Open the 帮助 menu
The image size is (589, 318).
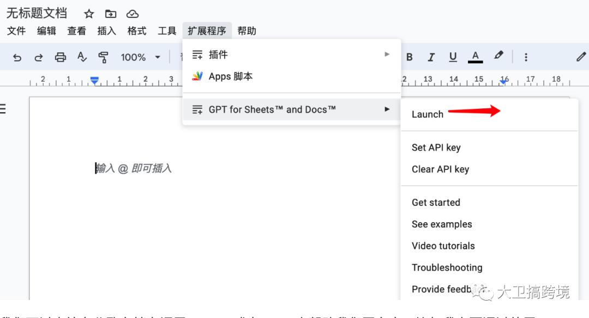click(247, 30)
